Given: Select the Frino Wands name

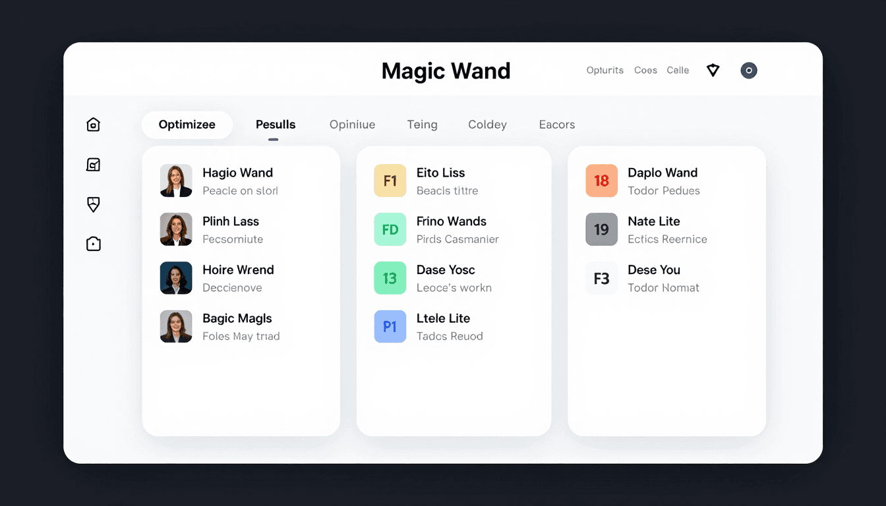Looking at the screenshot, I should click(x=452, y=221).
